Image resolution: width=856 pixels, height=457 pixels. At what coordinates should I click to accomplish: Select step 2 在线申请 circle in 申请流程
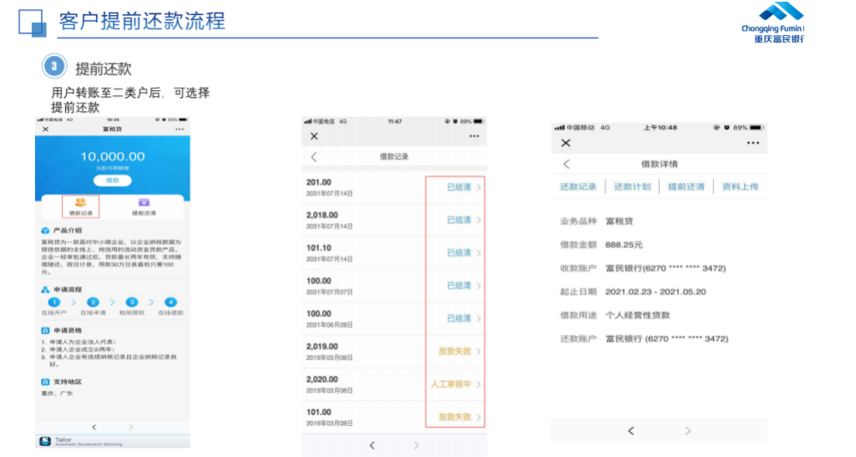click(93, 302)
